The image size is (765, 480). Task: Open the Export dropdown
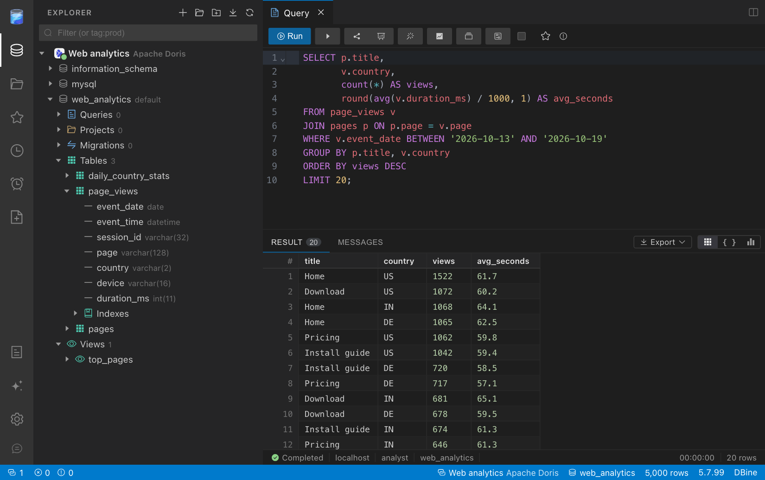(x=663, y=242)
